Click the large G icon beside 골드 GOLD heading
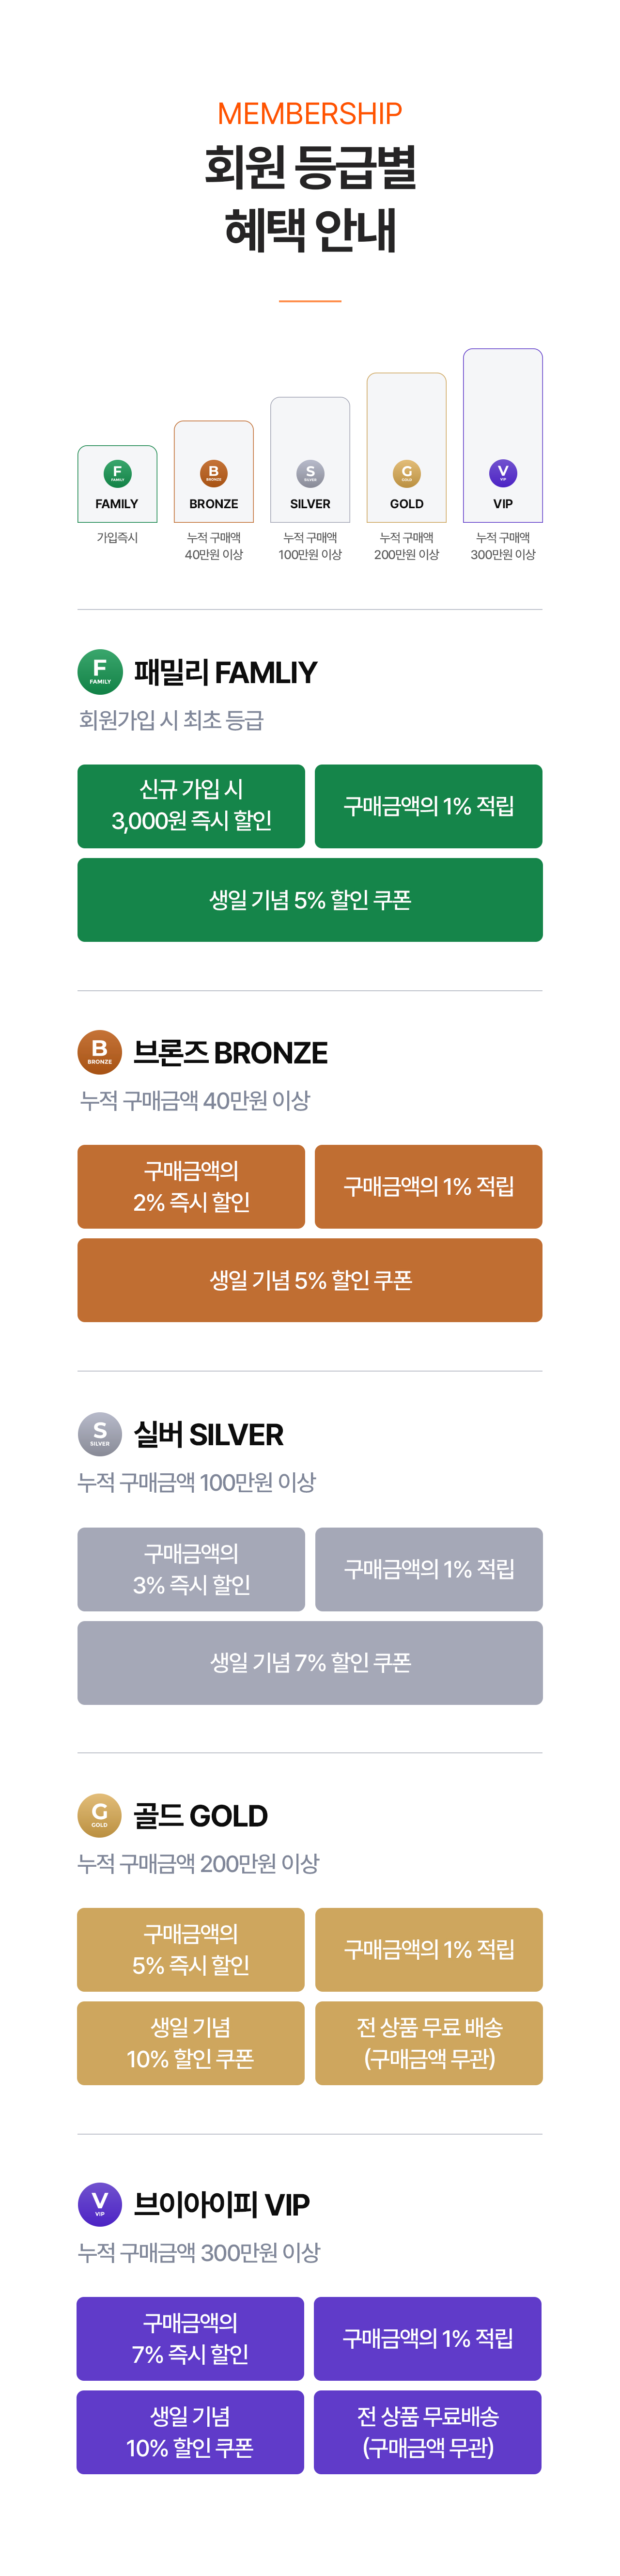 (x=100, y=1815)
